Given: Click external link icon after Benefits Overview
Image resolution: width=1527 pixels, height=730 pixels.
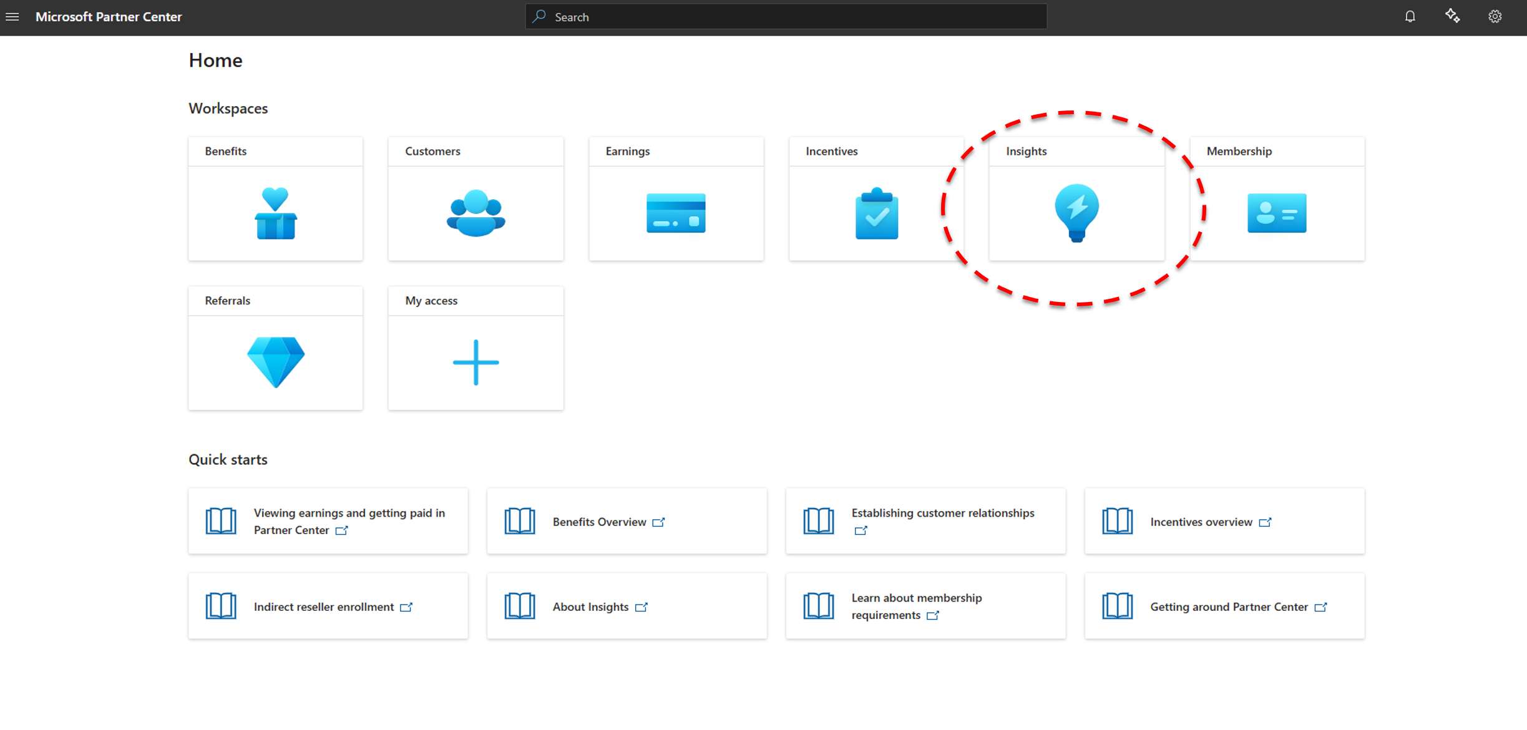Looking at the screenshot, I should coord(659,522).
